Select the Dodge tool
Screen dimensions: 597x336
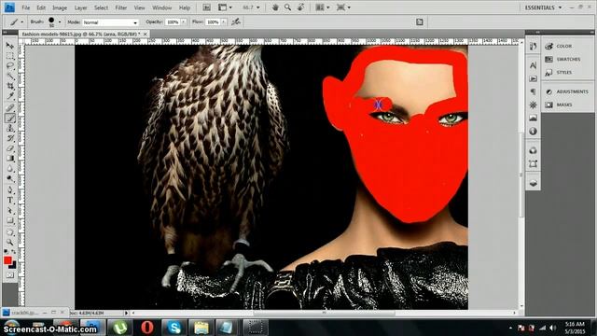pos(10,178)
